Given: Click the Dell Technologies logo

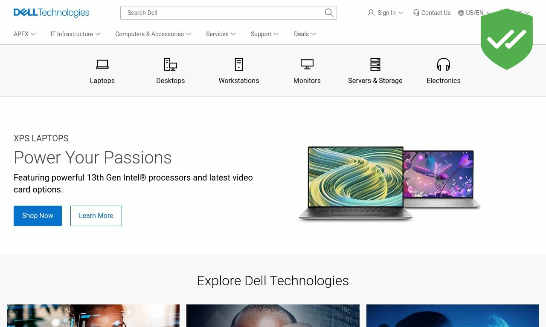Looking at the screenshot, I should 51,13.
